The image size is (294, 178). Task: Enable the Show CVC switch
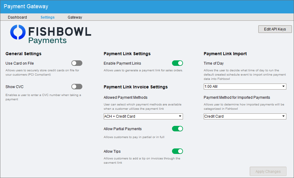click(x=77, y=87)
